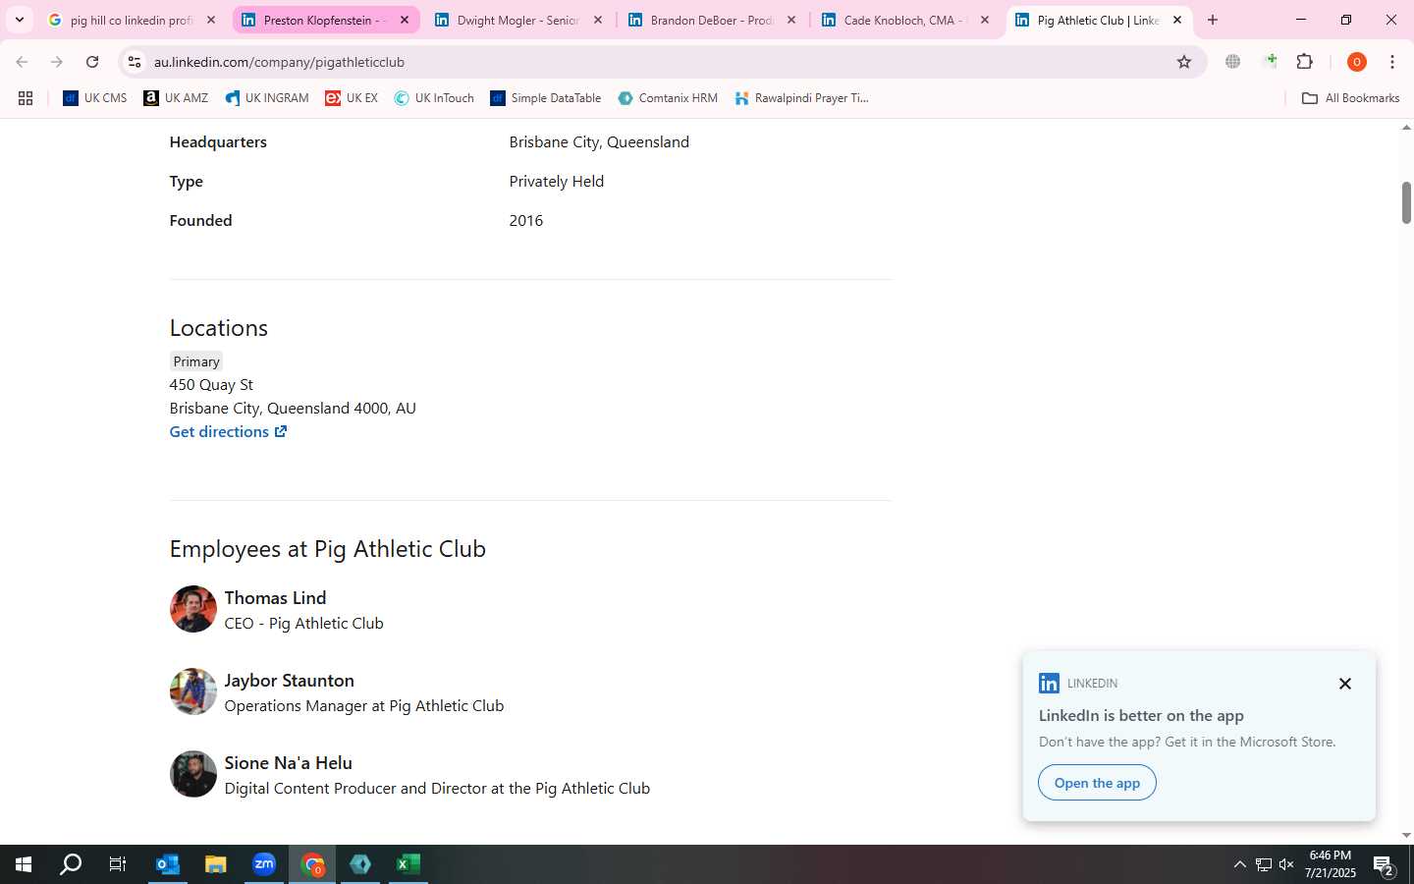Open the tab search dropdown arrow
The image size is (1414, 884).
point(19,20)
